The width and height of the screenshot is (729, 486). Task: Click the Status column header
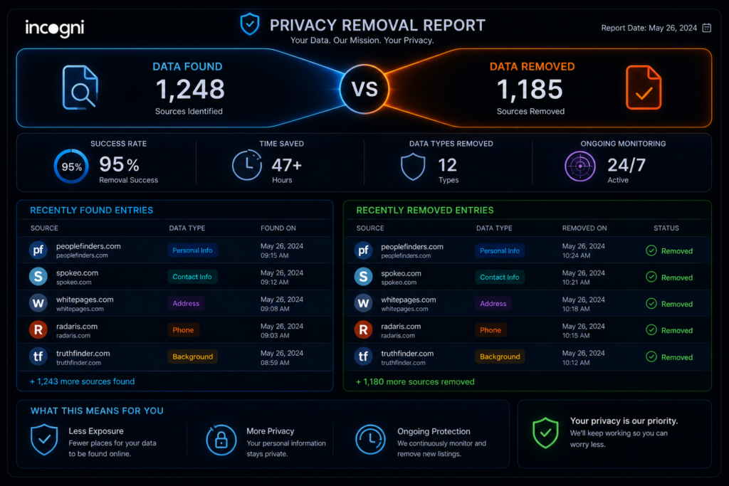pos(666,228)
